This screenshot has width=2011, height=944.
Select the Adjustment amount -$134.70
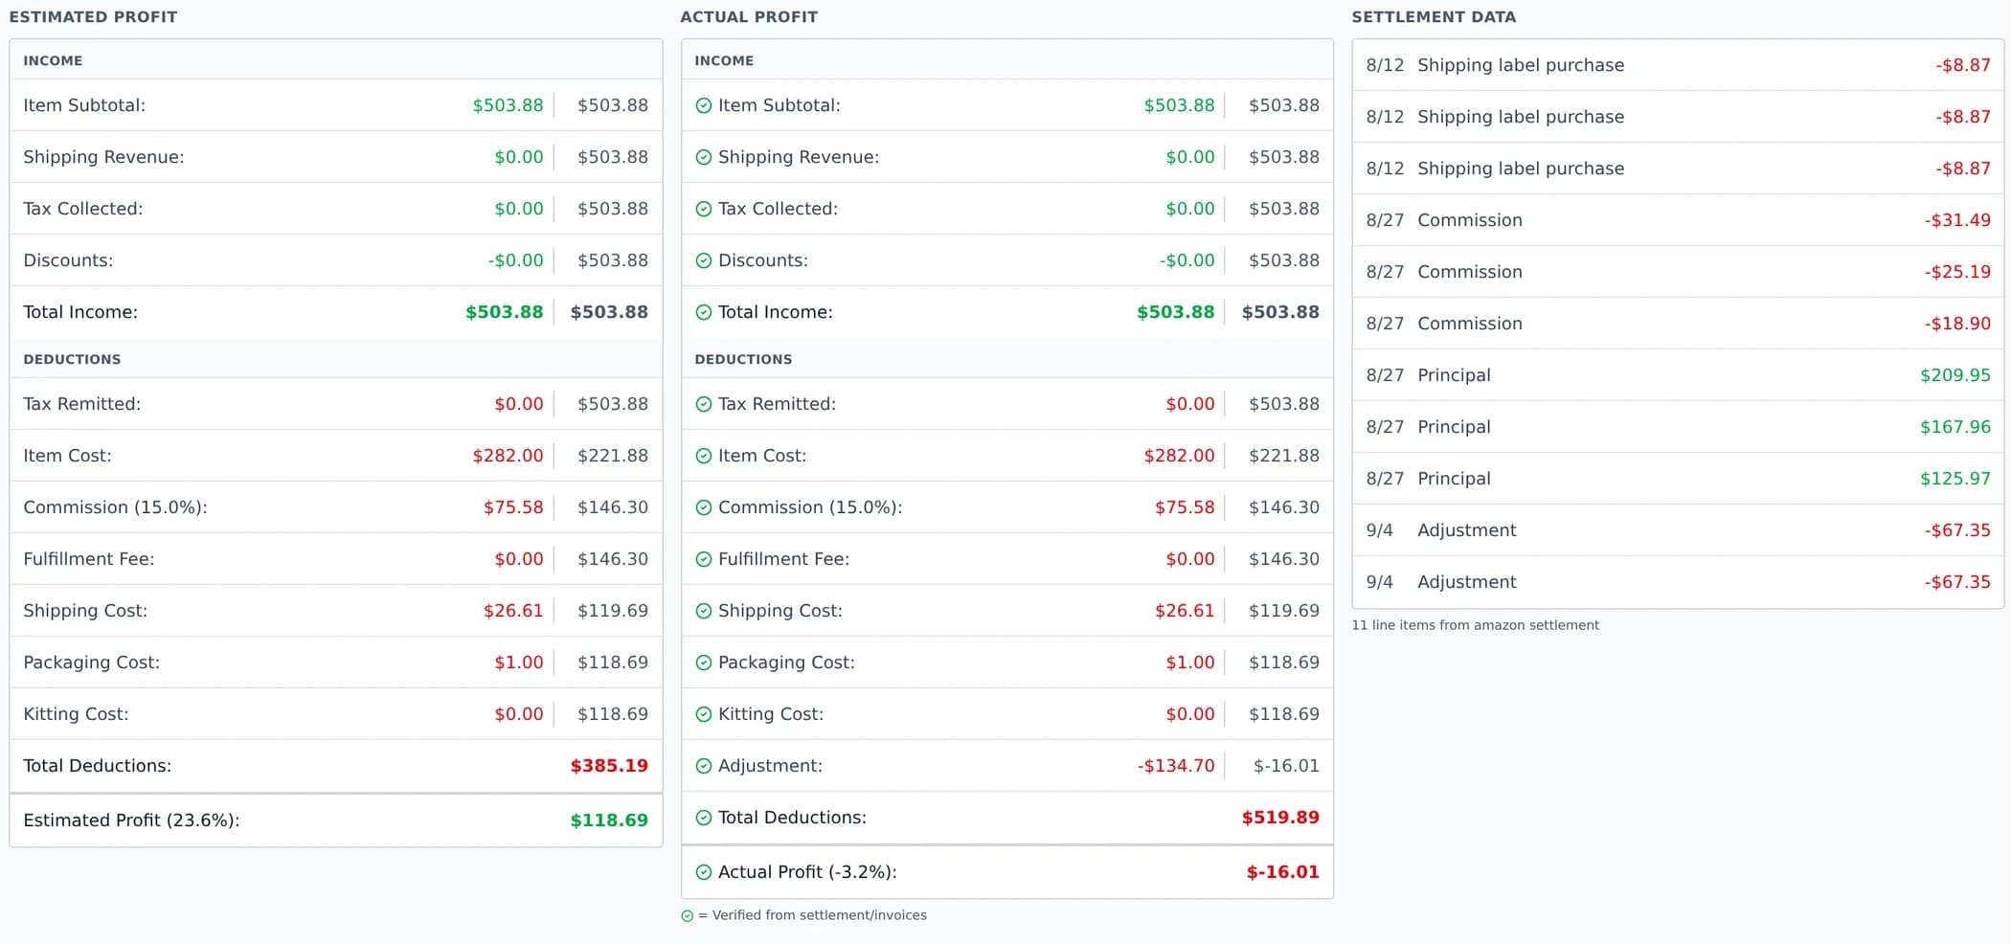[1176, 766]
